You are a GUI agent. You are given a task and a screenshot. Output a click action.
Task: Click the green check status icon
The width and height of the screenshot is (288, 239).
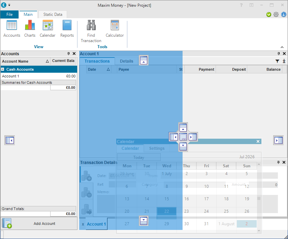(269, 14)
